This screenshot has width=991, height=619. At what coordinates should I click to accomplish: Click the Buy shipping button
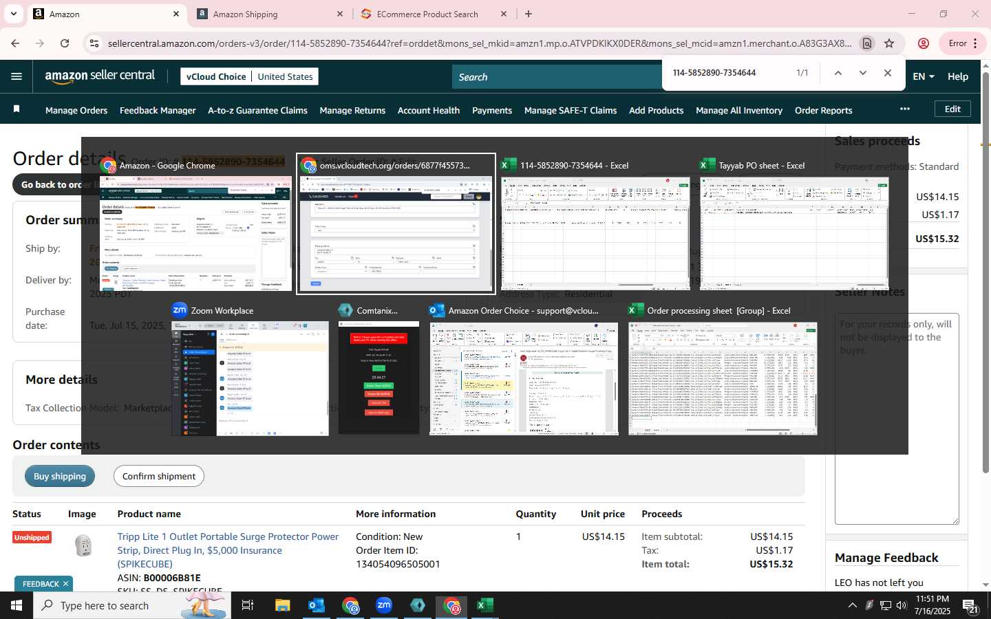60,476
